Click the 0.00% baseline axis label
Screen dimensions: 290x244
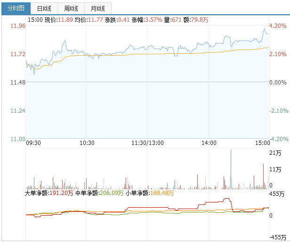click(x=278, y=83)
